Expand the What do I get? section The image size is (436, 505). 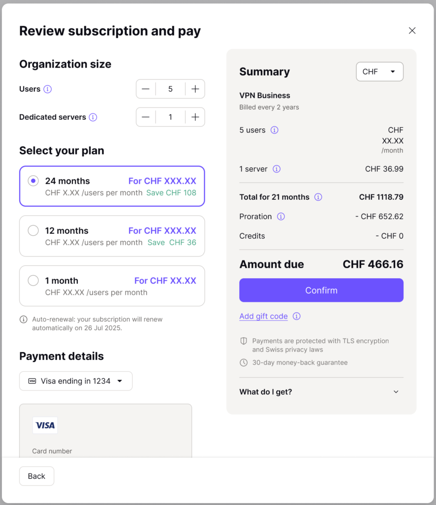pos(321,392)
